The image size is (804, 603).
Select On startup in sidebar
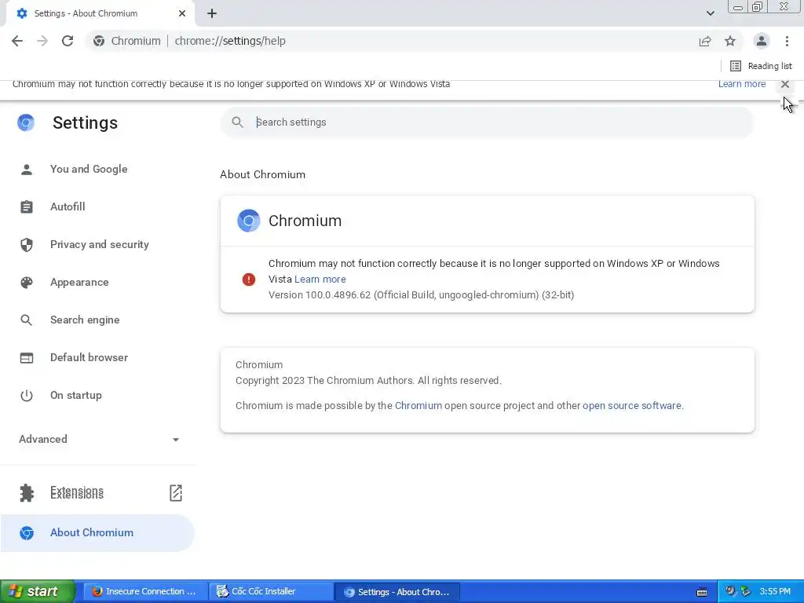point(76,396)
